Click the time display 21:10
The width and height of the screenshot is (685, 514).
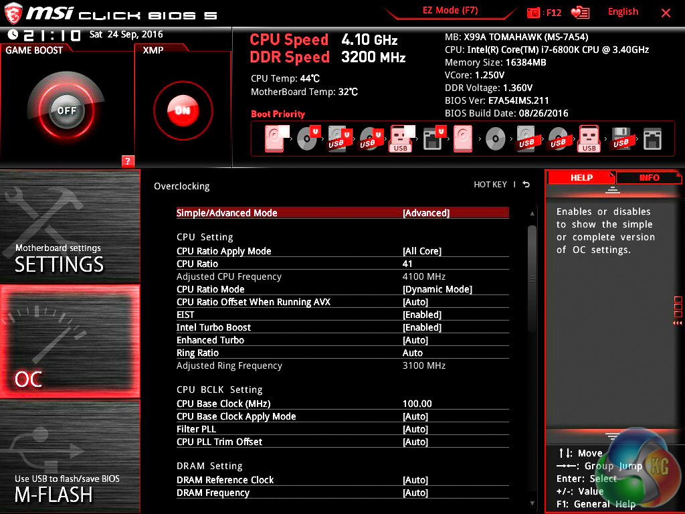click(x=52, y=35)
